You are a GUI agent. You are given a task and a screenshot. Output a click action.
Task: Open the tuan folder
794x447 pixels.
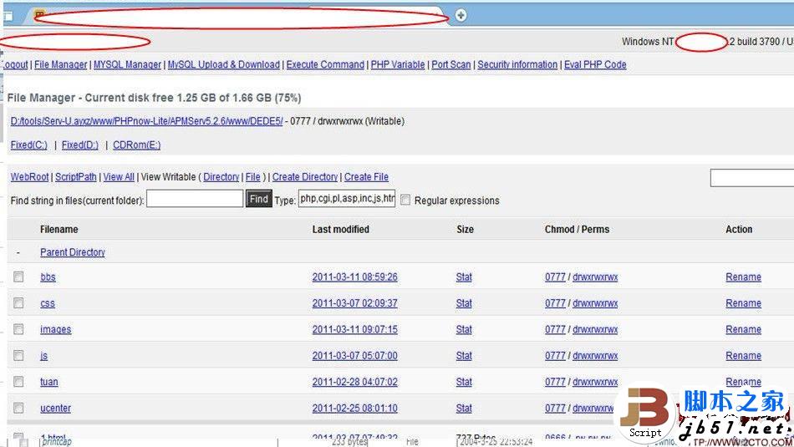pyautogui.click(x=49, y=382)
